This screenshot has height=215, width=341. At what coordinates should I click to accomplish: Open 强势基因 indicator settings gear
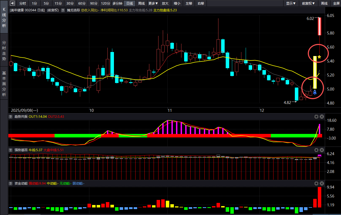[316, 150]
